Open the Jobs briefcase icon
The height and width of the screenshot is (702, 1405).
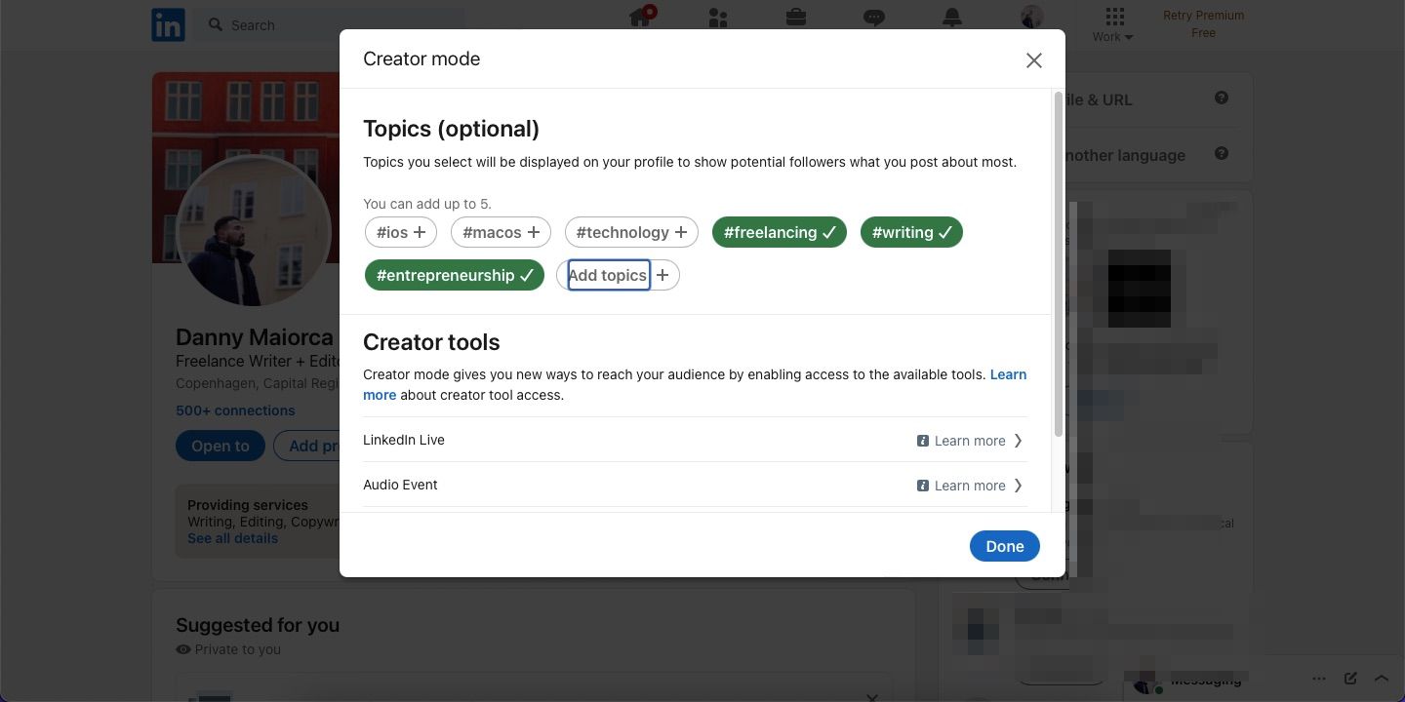pyautogui.click(x=796, y=18)
